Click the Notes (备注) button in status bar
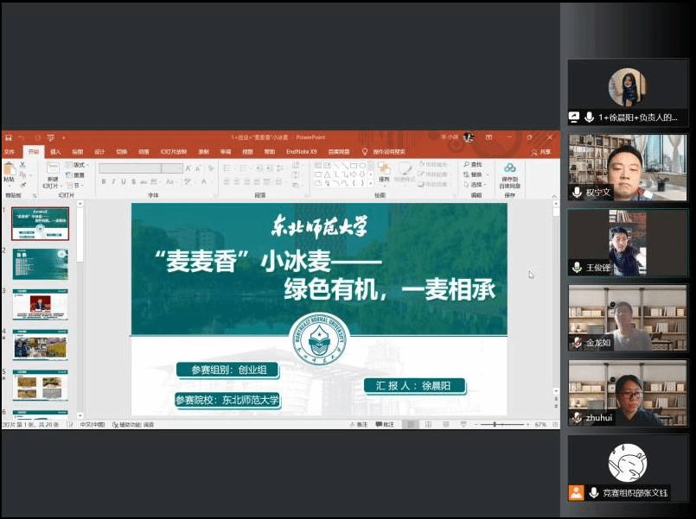 coord(359,425)
